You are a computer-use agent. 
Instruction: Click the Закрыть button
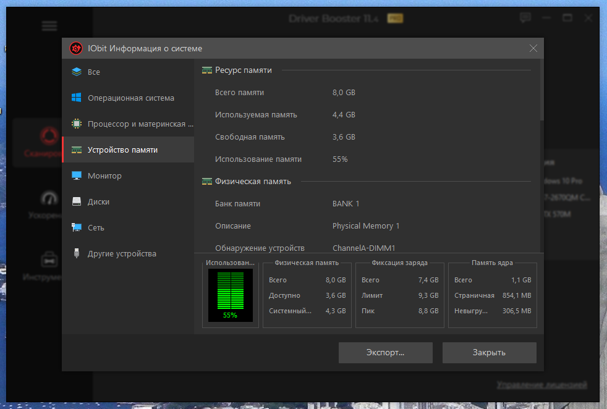point(490,353)
